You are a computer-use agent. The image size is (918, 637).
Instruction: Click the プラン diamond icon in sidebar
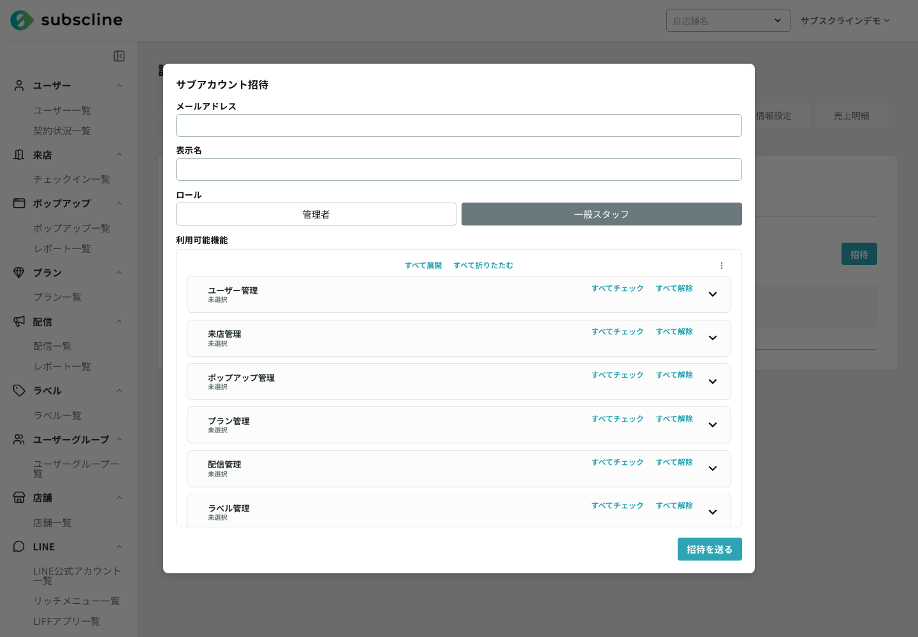click(x=19, y=273)
